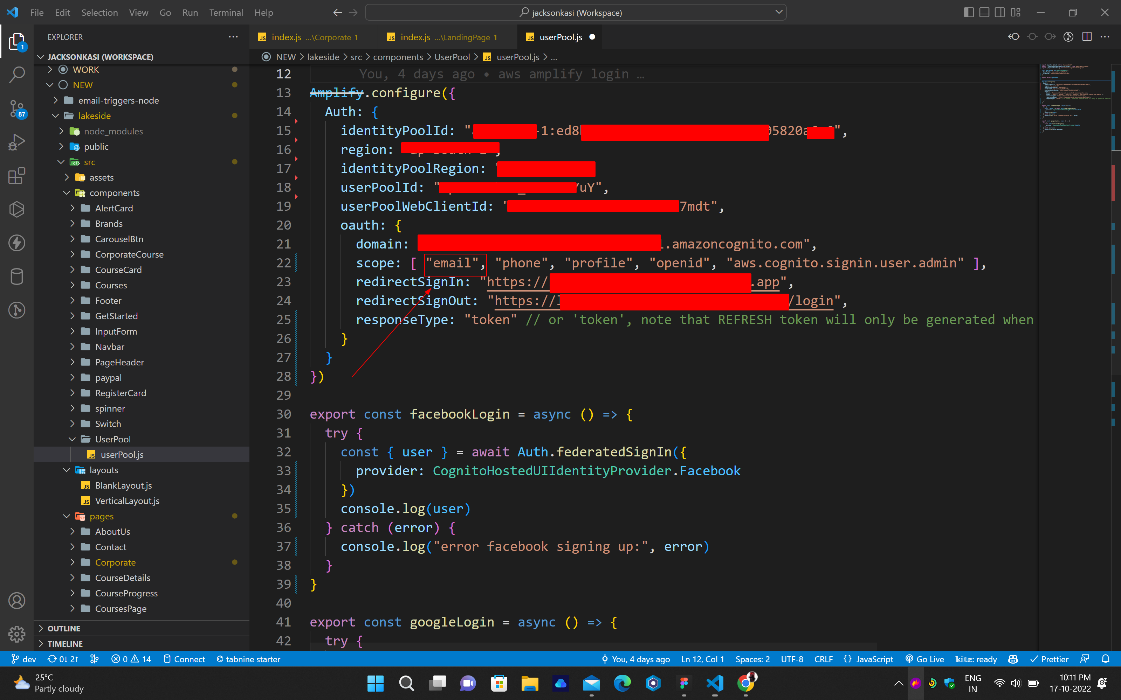Click the Split Editor Right icon
The image size is (1121, 700).
(1087, 37)
